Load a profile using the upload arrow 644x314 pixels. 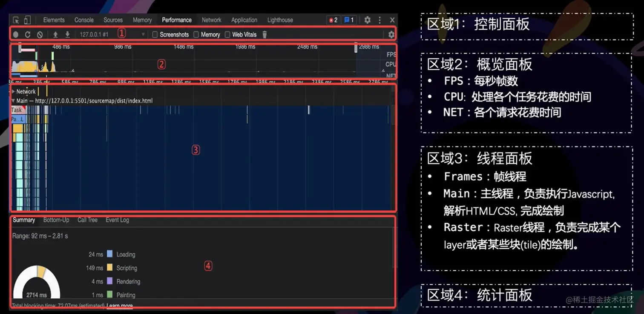pyautogui.click(x=55, y=34)
